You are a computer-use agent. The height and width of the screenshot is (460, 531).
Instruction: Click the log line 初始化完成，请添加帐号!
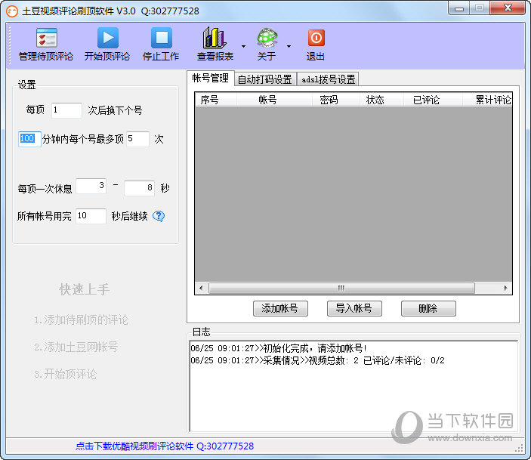point(279,348)
